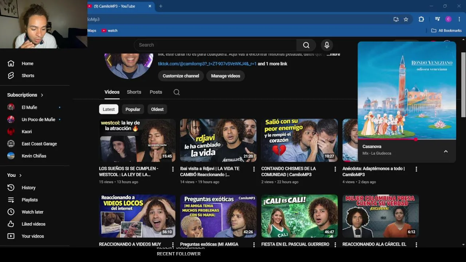The width and height of the screenshot is (466, 262).
Task: Open Preguntas exóticas video thumbnail
Action: point(218,216)
